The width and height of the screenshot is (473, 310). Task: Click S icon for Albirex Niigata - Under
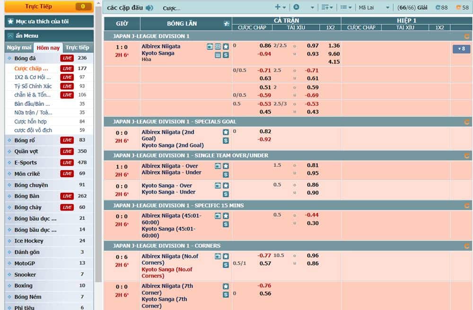(x=226, y=174)
